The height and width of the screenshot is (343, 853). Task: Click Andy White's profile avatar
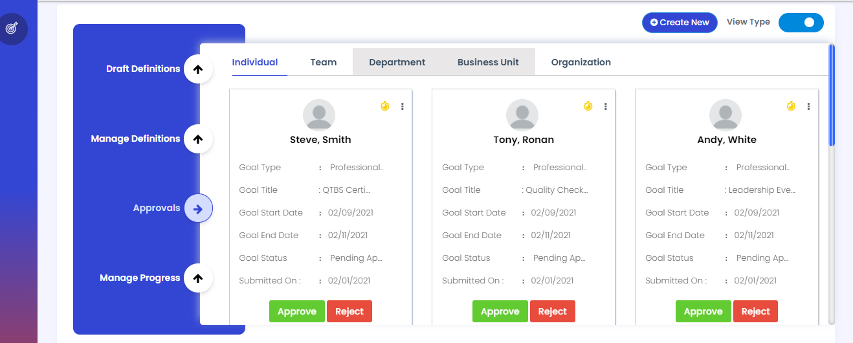726,115
